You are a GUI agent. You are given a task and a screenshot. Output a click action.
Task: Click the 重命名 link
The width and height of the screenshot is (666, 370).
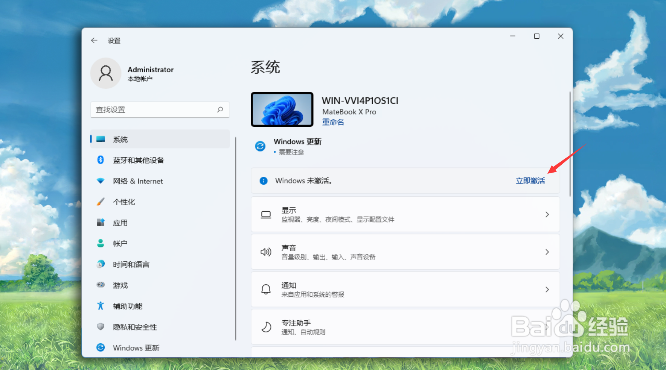point(333,122)
